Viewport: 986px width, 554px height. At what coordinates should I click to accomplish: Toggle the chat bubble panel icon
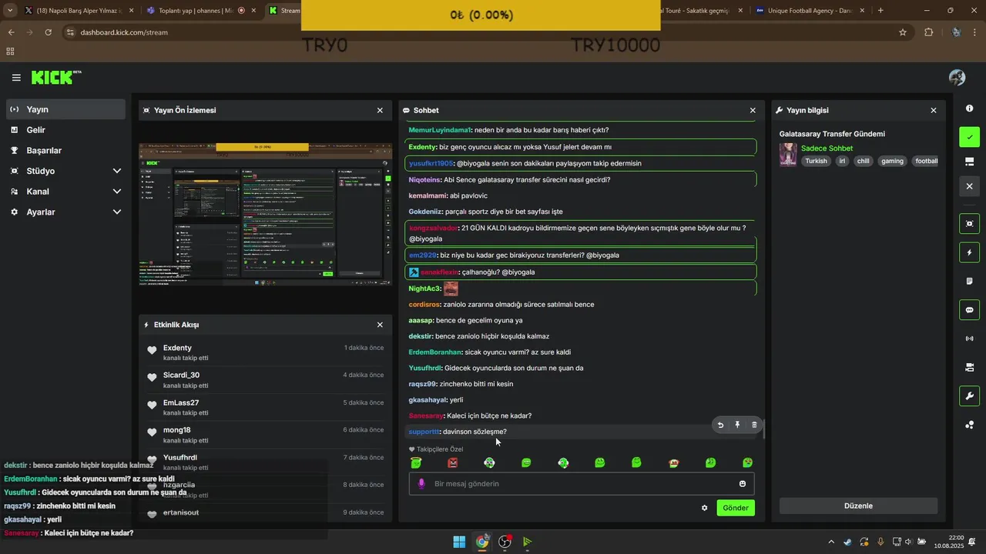pyautogui.click(x=969, y=310)
